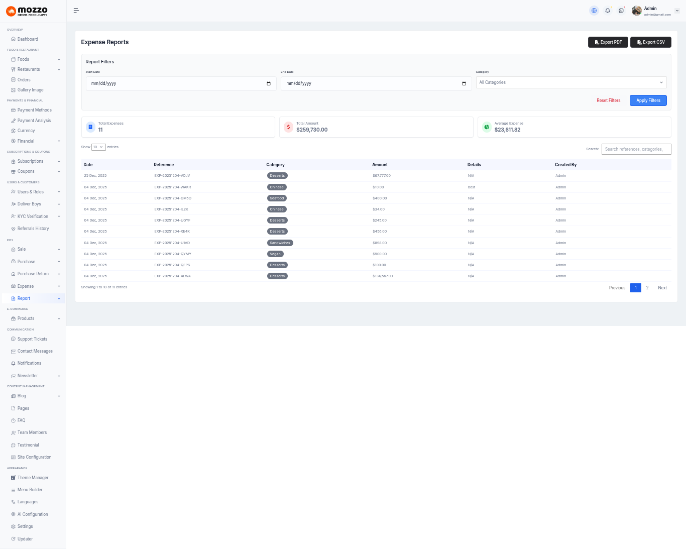This screenshot has height=549, width=686.
Task: Open the globe language selector icon
Action: pos(594,11)
